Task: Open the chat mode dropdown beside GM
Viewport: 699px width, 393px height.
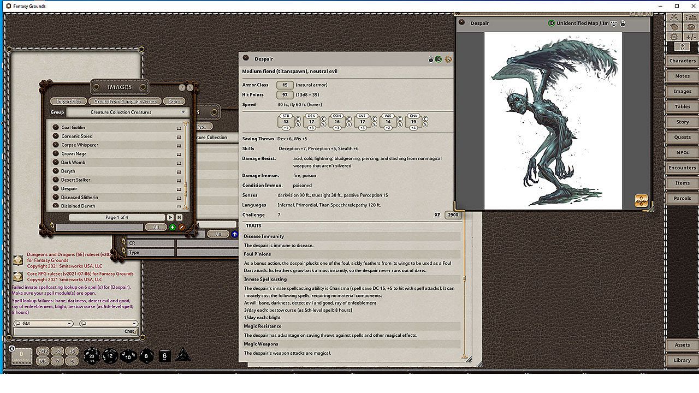Action: coord(108,324)
